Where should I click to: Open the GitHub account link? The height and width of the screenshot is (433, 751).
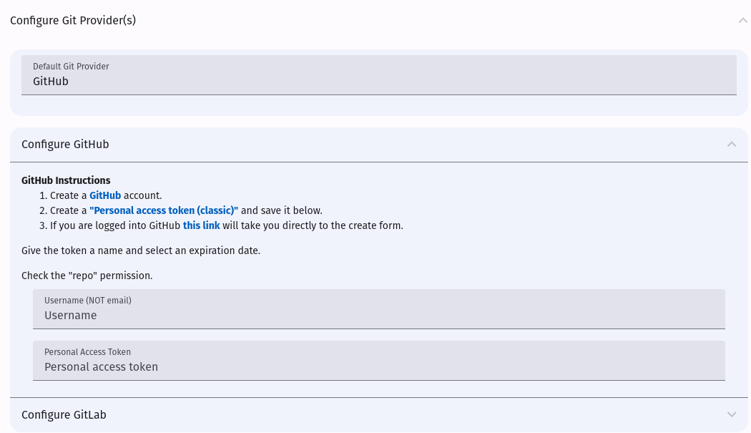point(105,195)
